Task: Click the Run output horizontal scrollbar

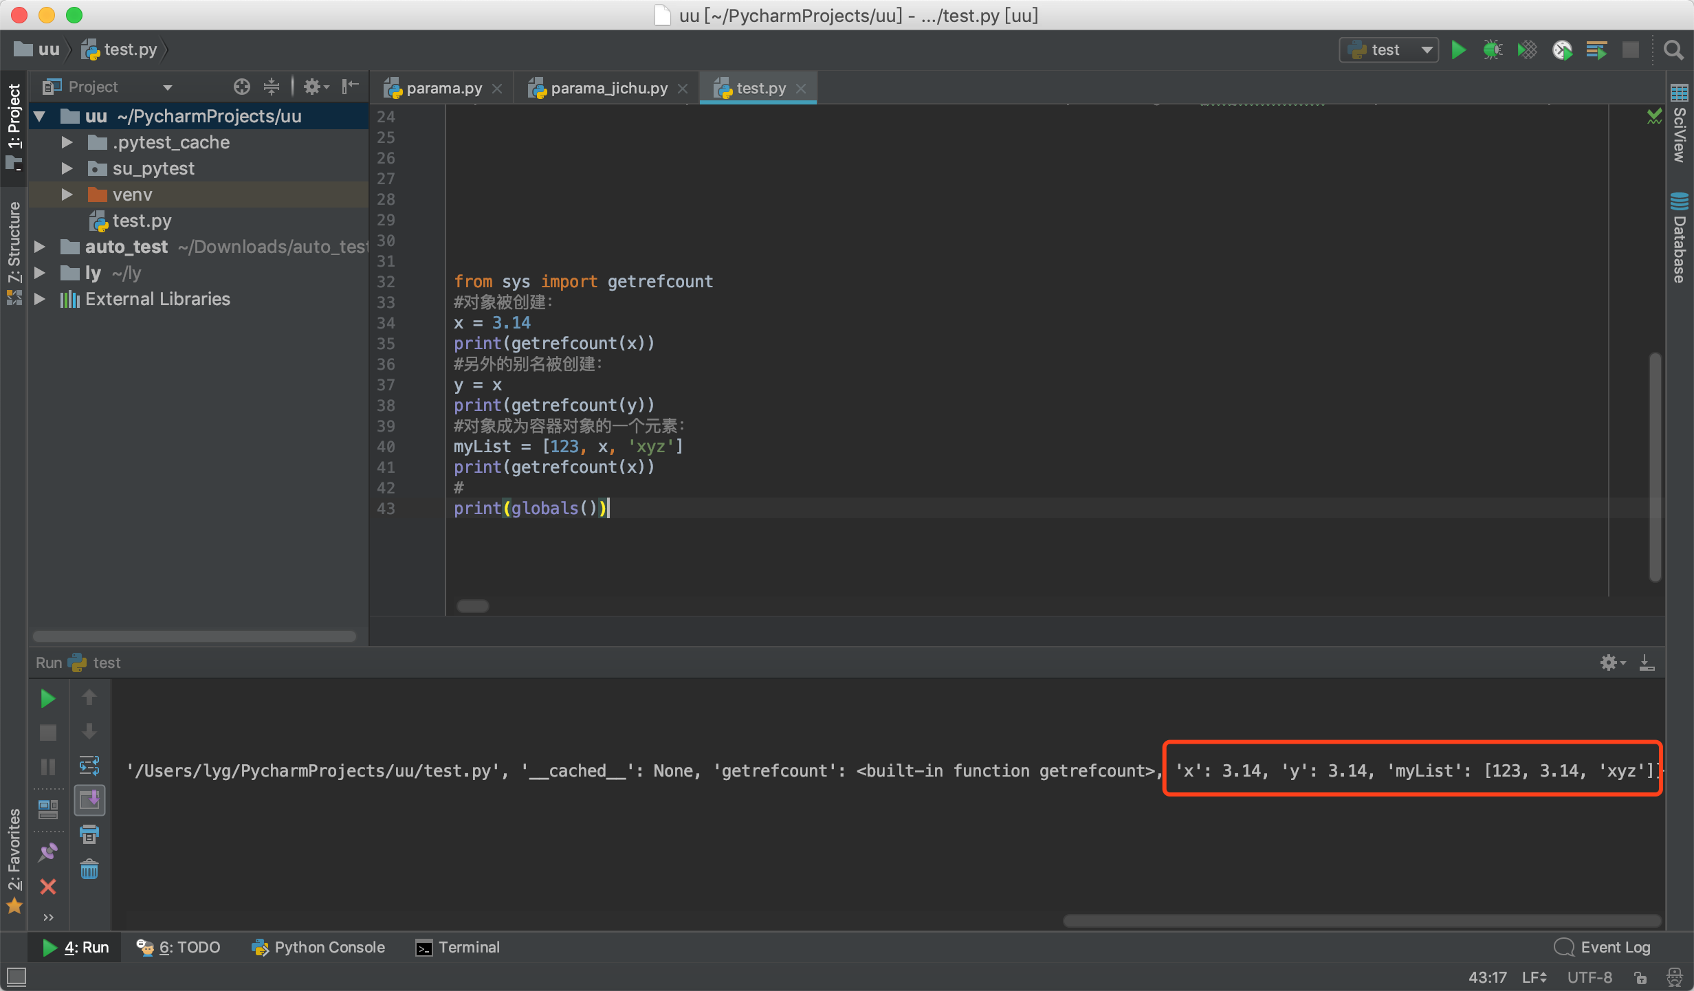Action: (1361, 921)
